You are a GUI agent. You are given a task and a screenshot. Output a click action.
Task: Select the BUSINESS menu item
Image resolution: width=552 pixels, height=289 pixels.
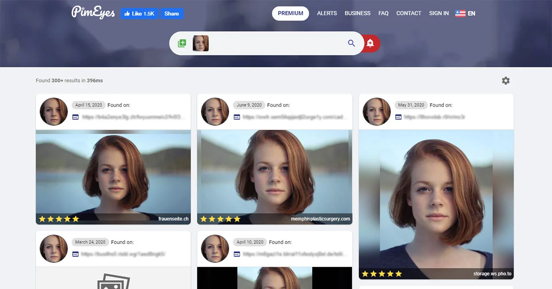357,13
